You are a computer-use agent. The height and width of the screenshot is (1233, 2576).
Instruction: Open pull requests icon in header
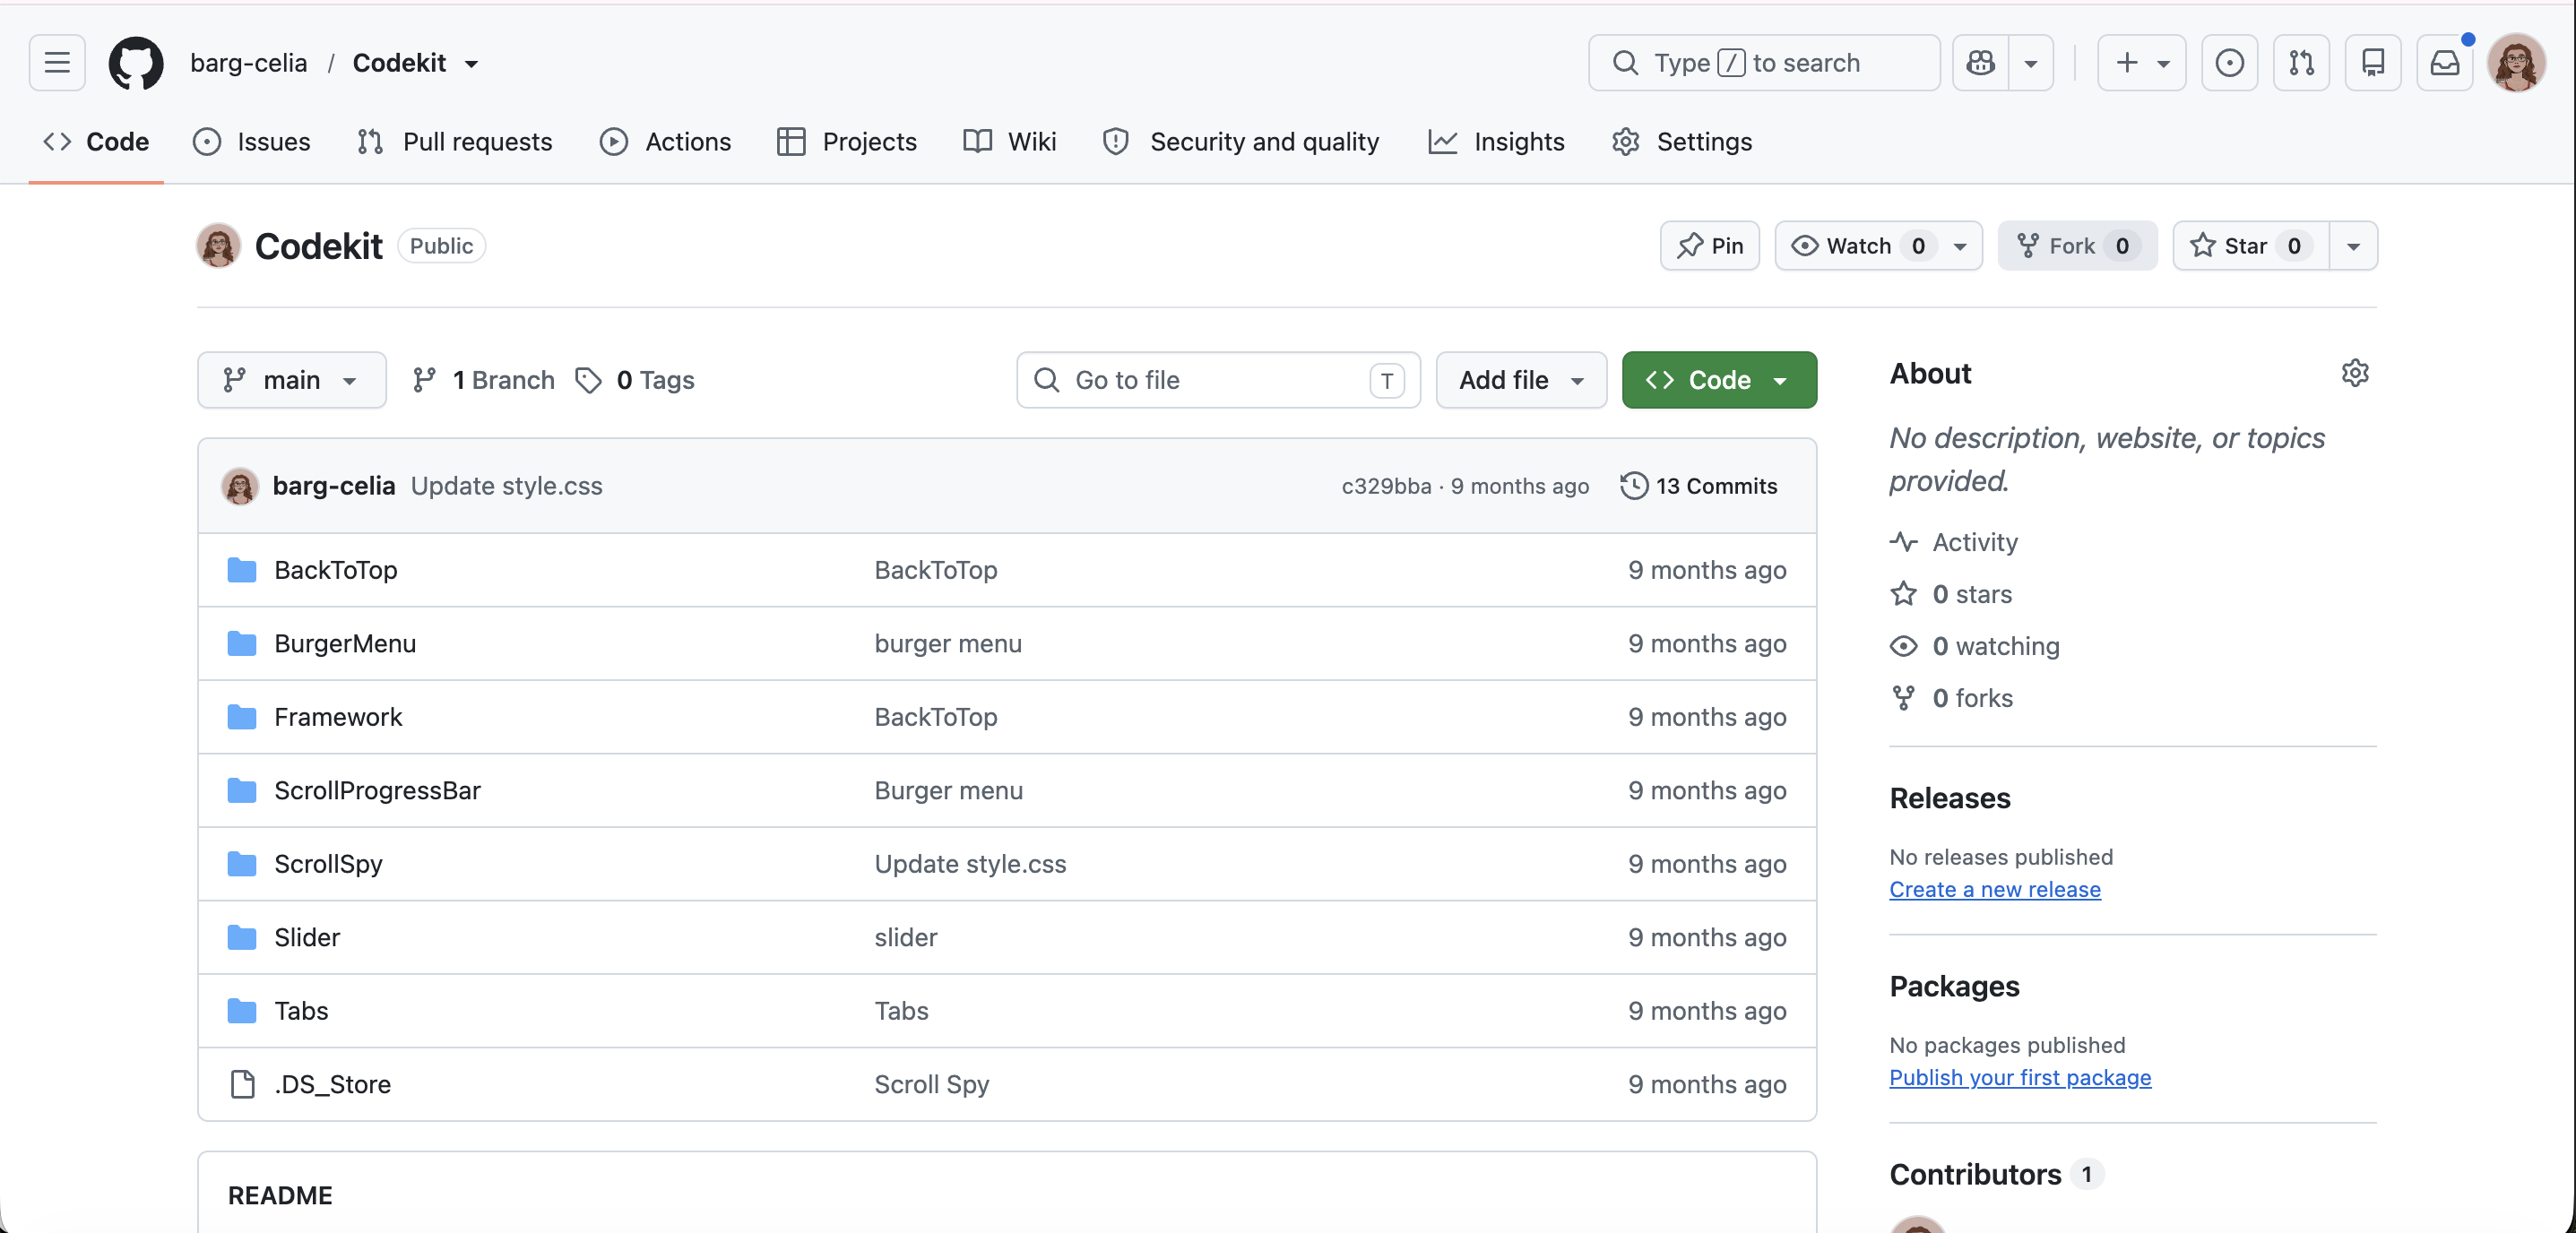2301,63
